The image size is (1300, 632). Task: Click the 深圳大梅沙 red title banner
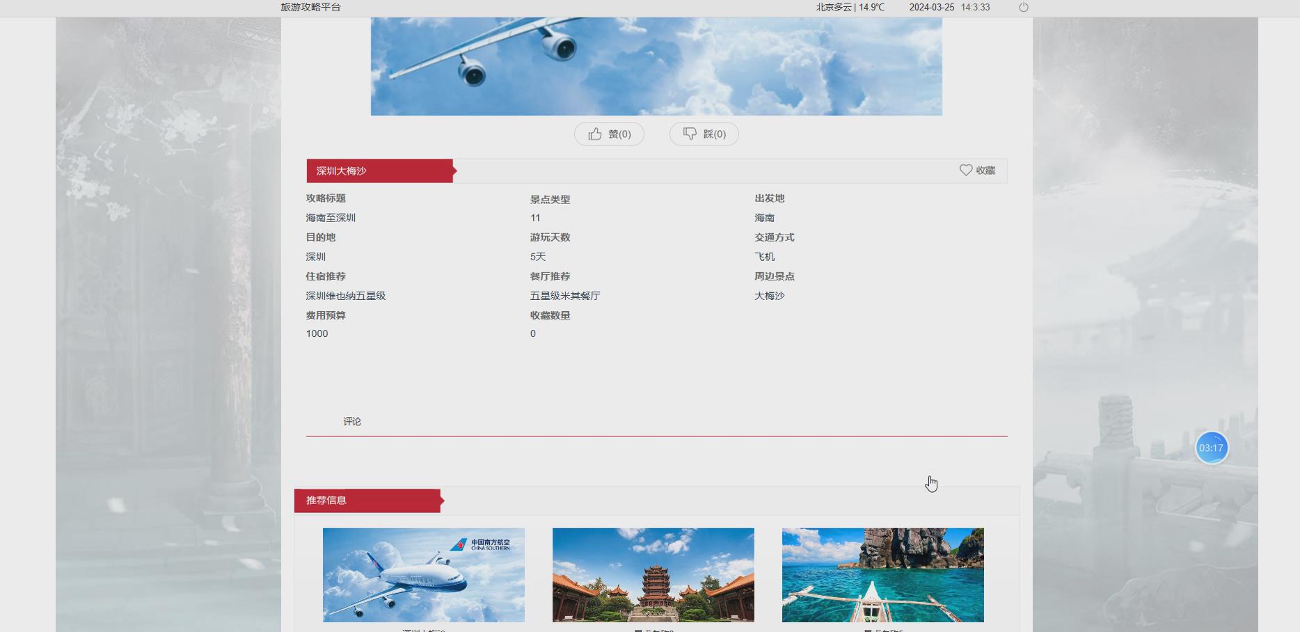(x=379, y=170)
